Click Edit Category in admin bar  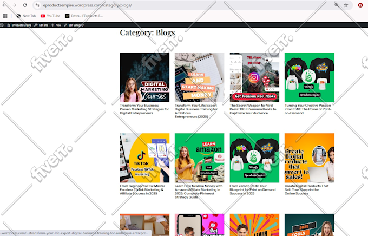tap(74, 25)
